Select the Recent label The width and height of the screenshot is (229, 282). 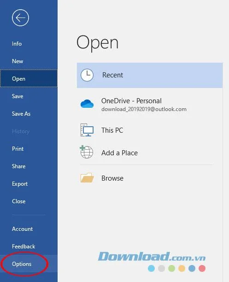click(x=112, y=75)
